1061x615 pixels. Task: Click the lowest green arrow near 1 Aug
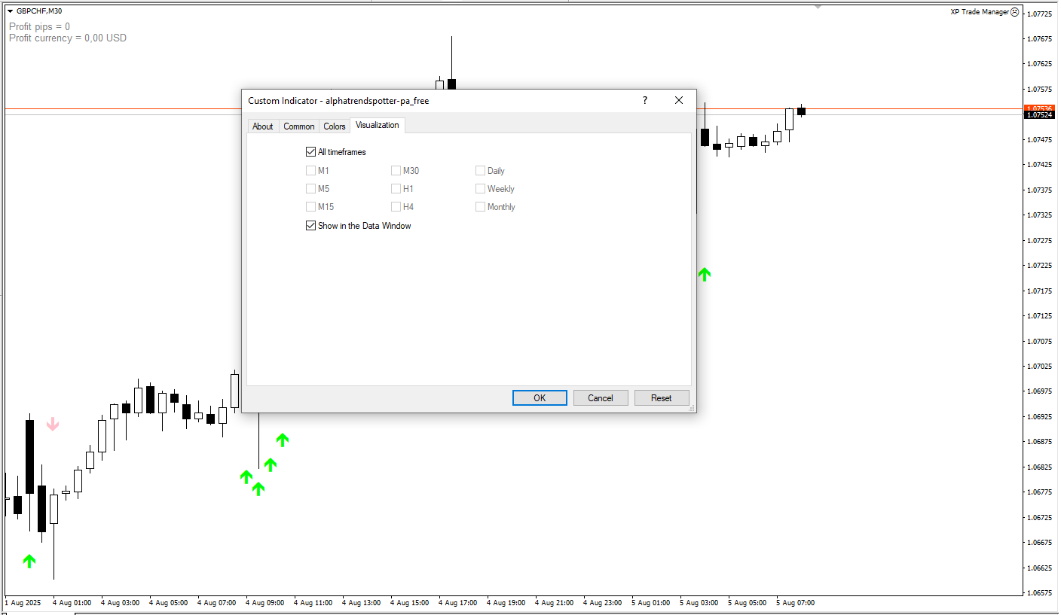[29, 561]
